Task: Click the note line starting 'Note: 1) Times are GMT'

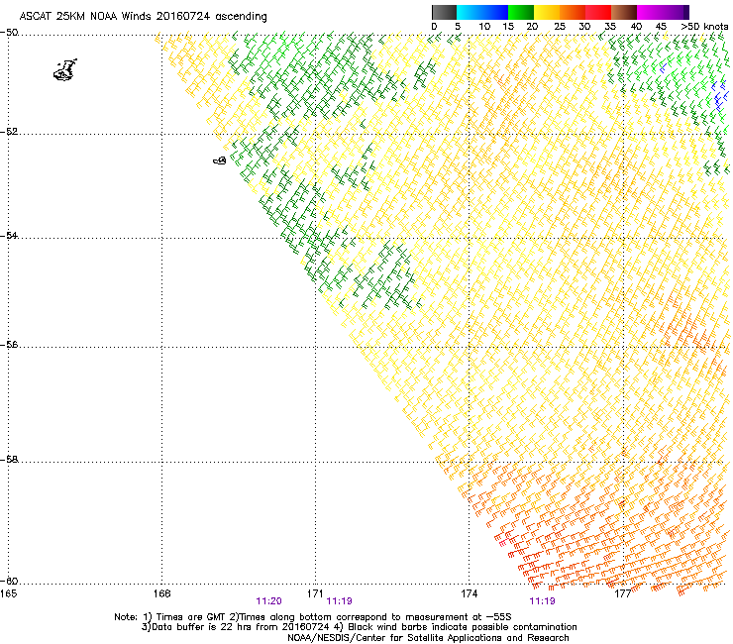Action: [313, 617]
